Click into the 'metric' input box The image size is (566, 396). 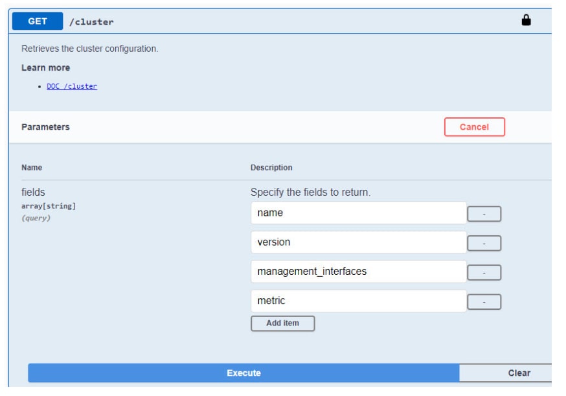pyautogui.click(x=357, y=301)
